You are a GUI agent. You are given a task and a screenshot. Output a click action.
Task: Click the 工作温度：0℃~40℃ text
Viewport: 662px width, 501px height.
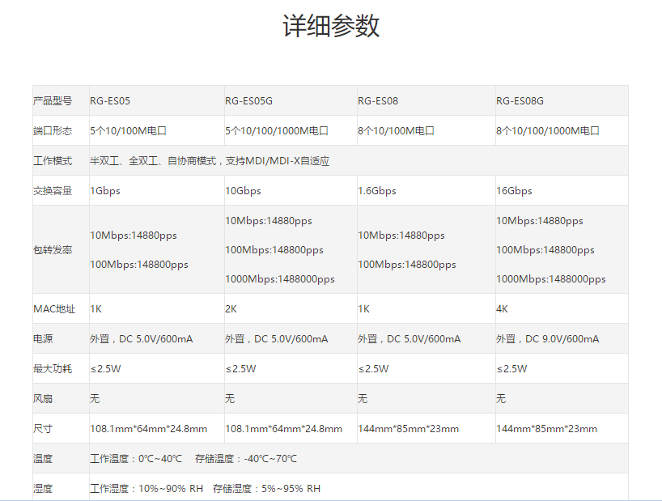pos(136,459)
